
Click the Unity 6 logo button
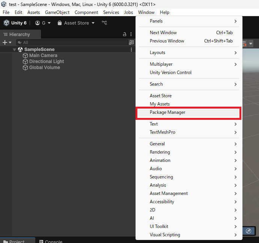click(15, 23)
